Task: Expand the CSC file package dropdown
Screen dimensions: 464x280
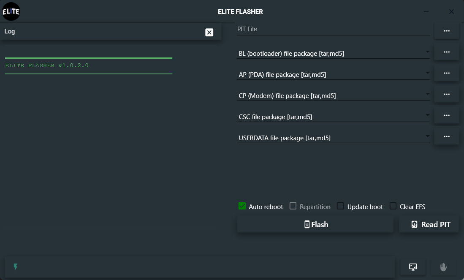Action: coord(427,115)
